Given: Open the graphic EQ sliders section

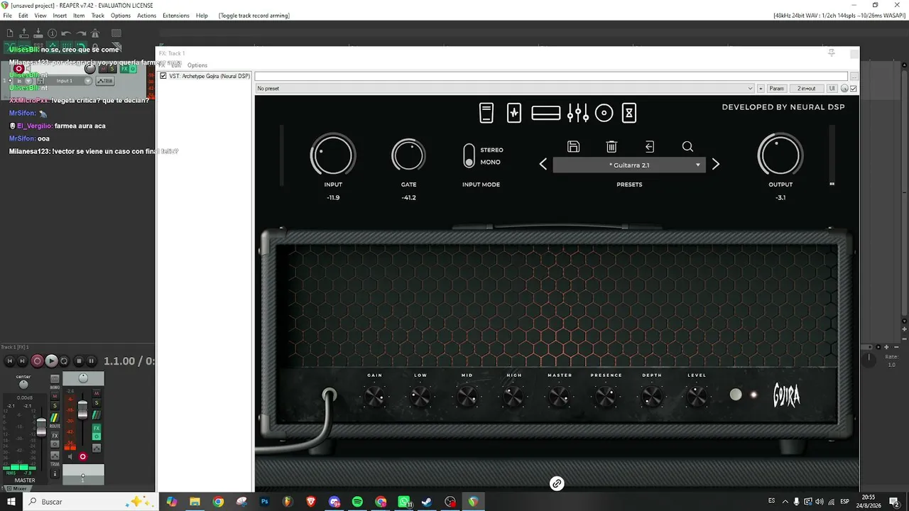Looking at the screenshot, I should point(578,113).
